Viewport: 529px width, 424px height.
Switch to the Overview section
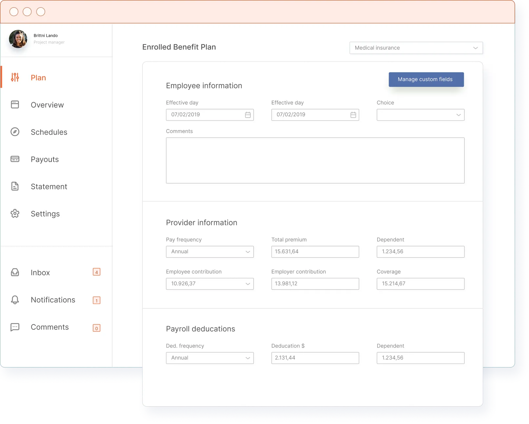point(47,105)
